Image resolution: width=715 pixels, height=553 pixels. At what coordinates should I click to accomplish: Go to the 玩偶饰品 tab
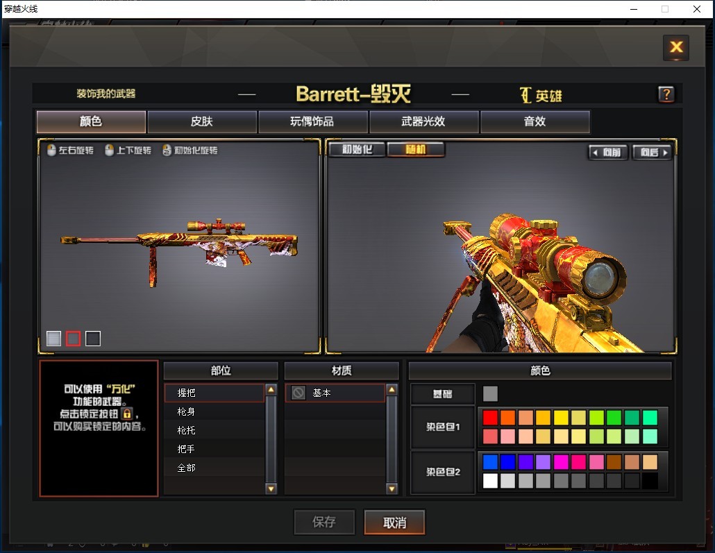313,121
